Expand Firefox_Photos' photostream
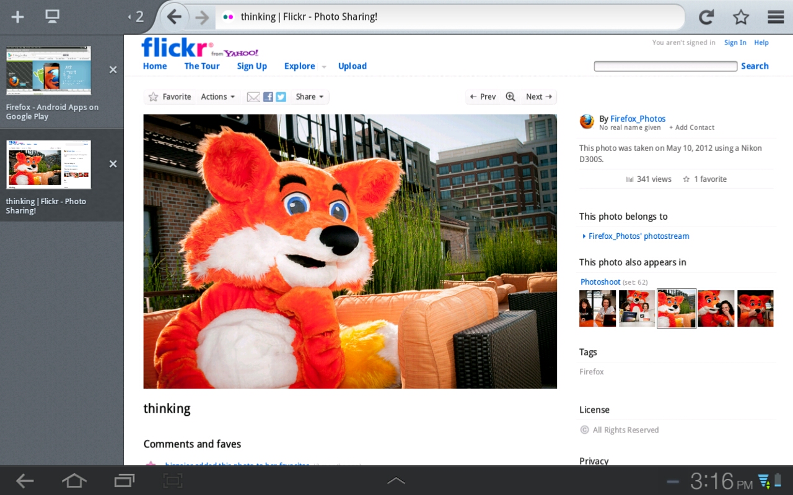 pyautogui.click(x=638, y=236)
